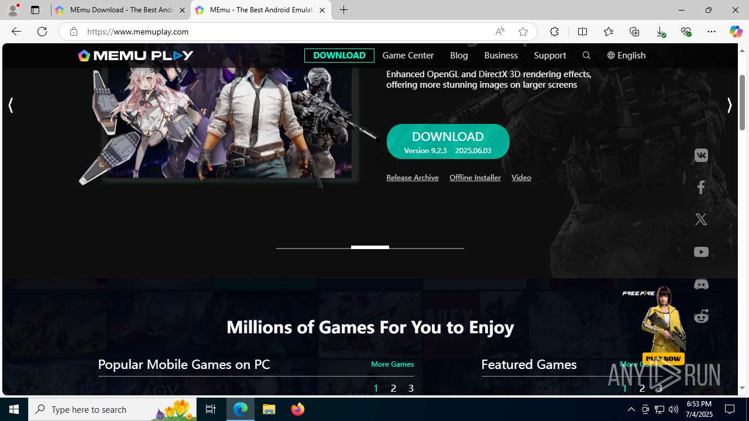Open the Extensions puzzle icon
This screenshot has width=749, height=421.
click(554, 32)
